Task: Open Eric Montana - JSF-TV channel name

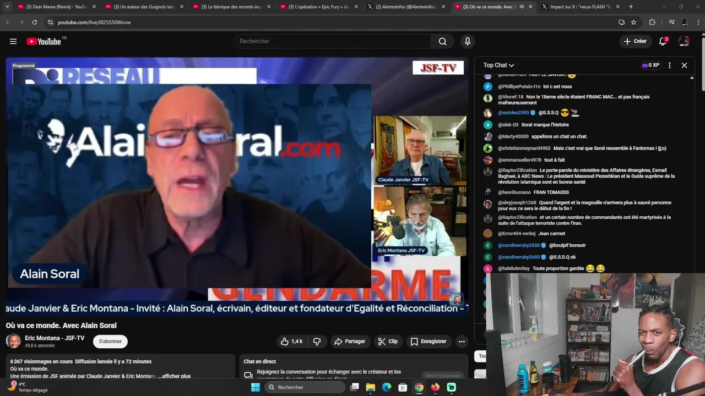Action: pyautogui.click(x=55, y=338)
